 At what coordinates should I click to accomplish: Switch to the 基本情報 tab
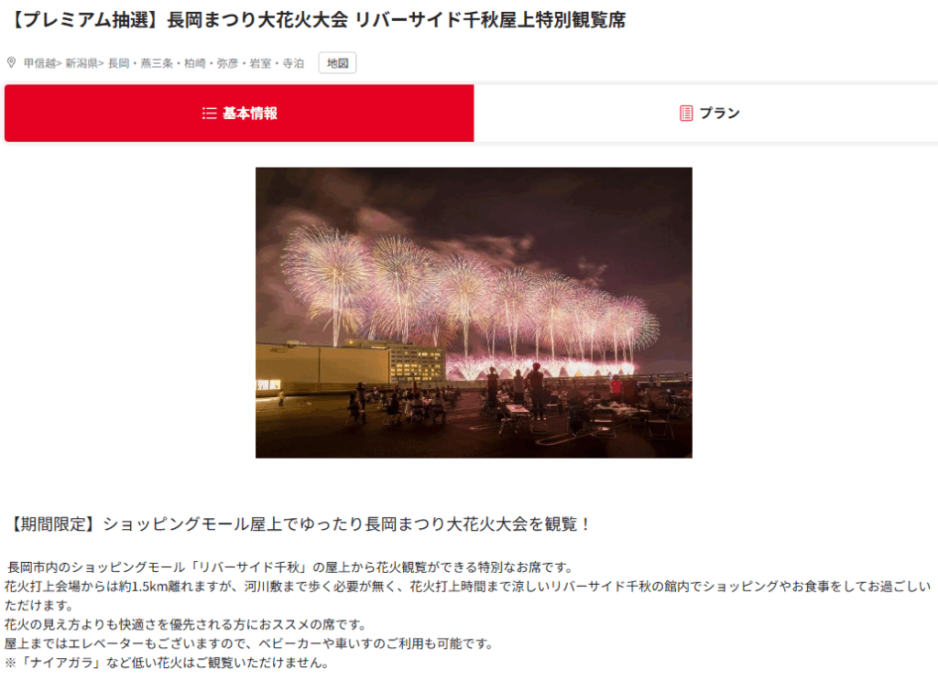(x=239, y=113)
